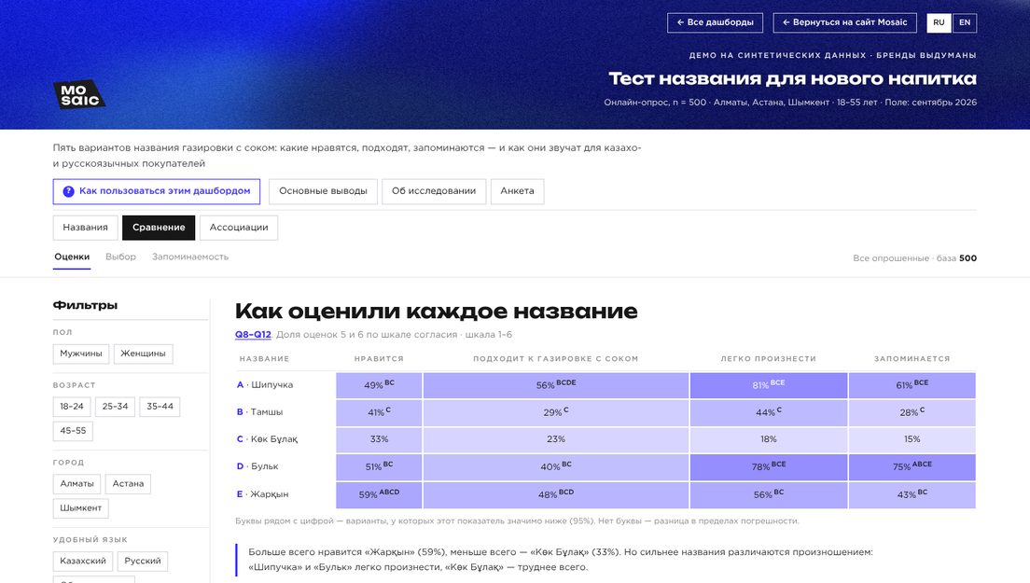The image size is (1030, 583).
Task: Click Жарқын's 48% cell
Action: 556,495
